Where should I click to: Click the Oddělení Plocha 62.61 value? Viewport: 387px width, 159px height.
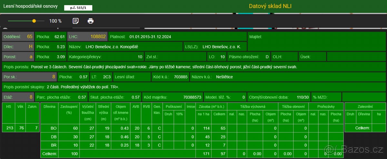point(60,37)
